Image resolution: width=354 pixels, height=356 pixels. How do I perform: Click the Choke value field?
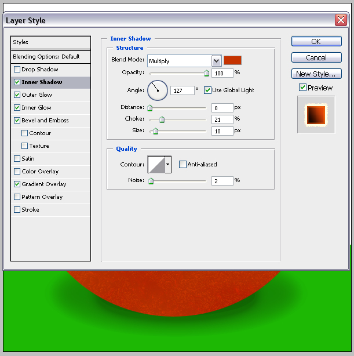pos(222,119)
